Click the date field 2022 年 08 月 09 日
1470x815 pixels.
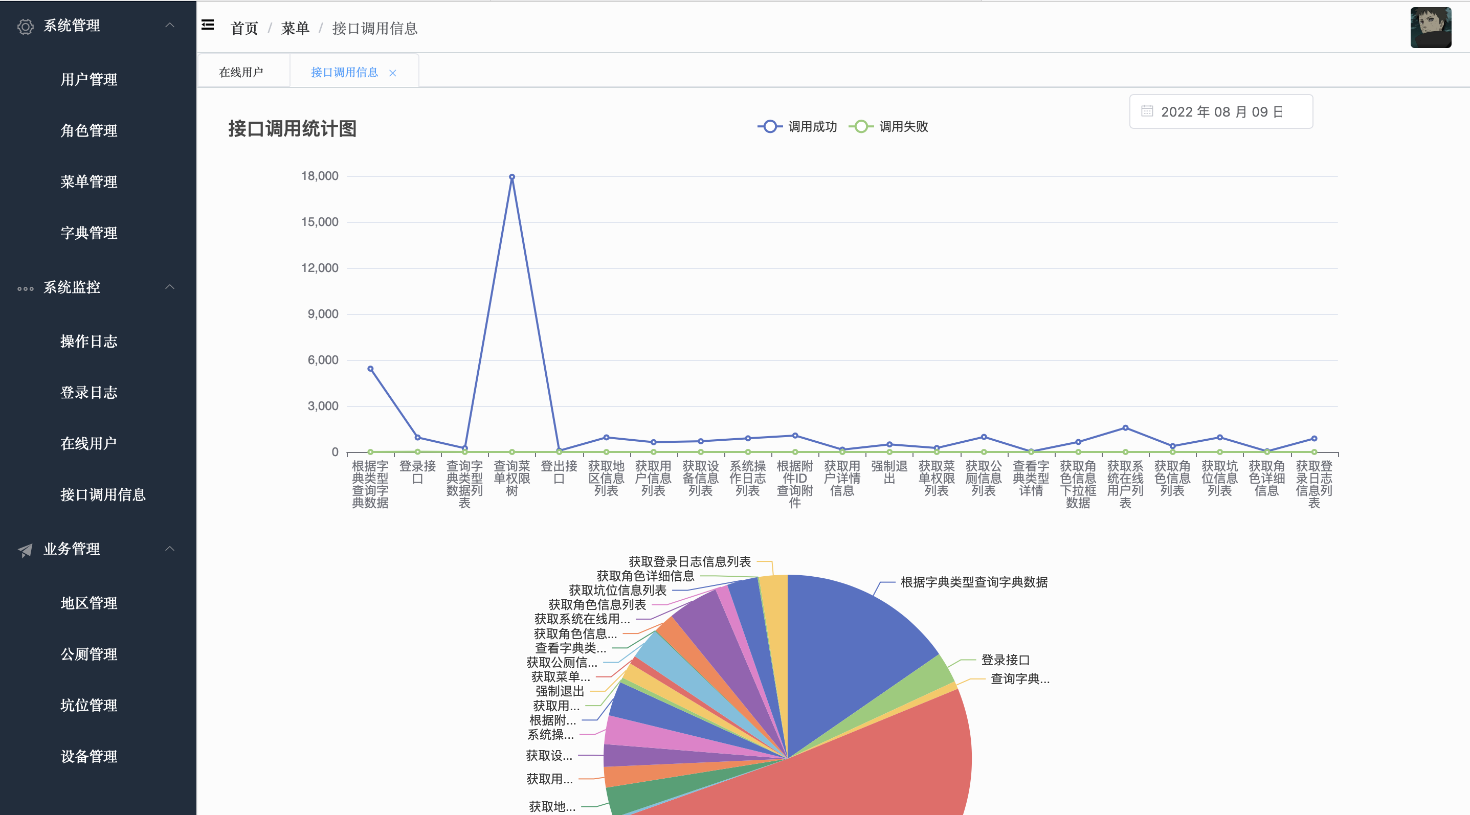click(x=1221, y=111)
